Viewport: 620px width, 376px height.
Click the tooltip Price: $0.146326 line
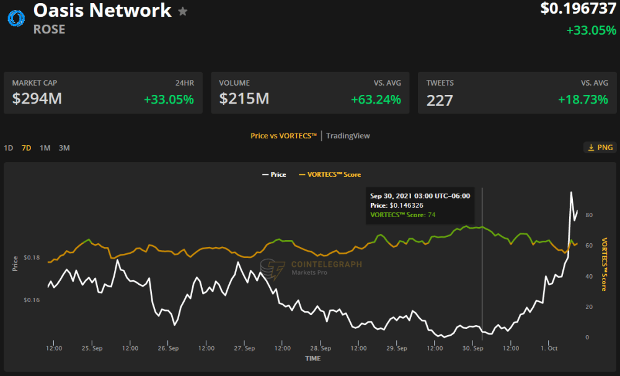coord(397,205)
